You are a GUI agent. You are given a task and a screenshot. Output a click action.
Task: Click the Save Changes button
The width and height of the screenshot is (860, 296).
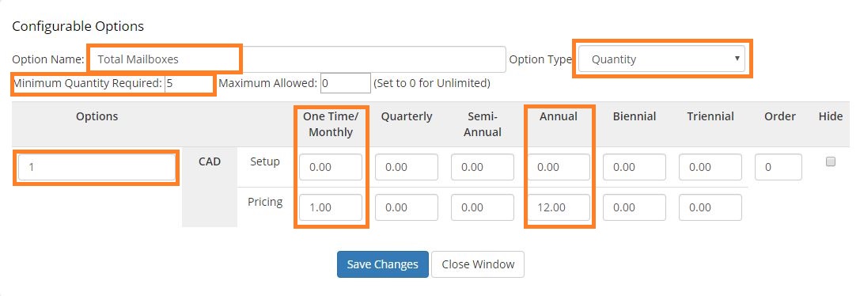click(382, 264)
